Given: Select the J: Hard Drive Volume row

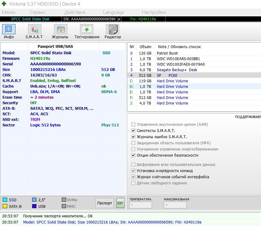Looking at the screenshot, I should [194, 103].
